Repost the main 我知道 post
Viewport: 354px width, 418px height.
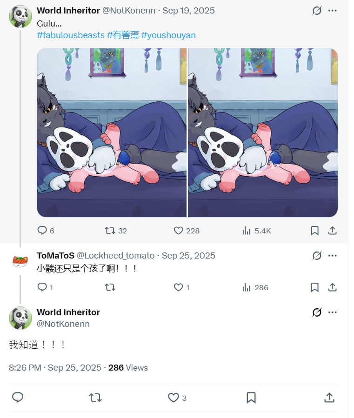[95, 398]
